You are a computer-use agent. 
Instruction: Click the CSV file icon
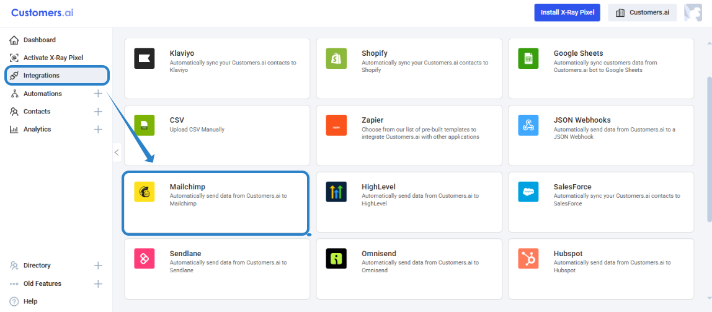145,125
